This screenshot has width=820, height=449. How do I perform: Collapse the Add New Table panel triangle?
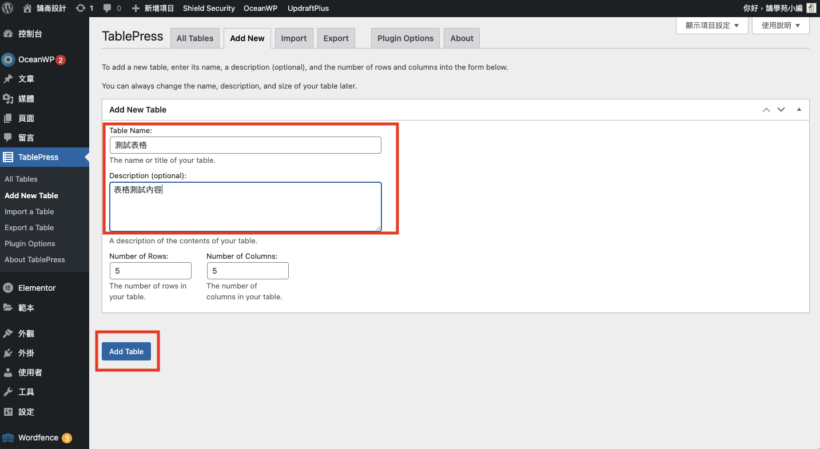tap(799, 110)
